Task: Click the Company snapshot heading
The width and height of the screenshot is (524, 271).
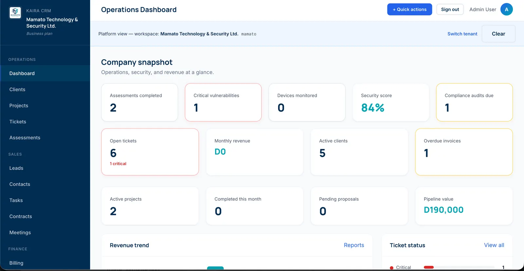Action: pyautogui.click(x=137, y=62)
